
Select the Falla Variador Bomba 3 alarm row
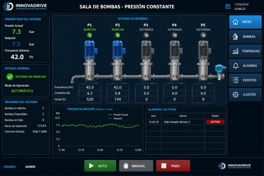coord(186,122)
